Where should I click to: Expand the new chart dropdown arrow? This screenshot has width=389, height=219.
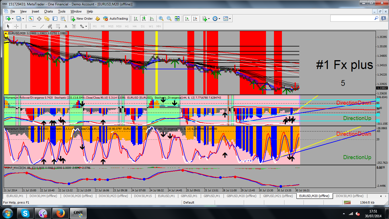coord(13,19)
